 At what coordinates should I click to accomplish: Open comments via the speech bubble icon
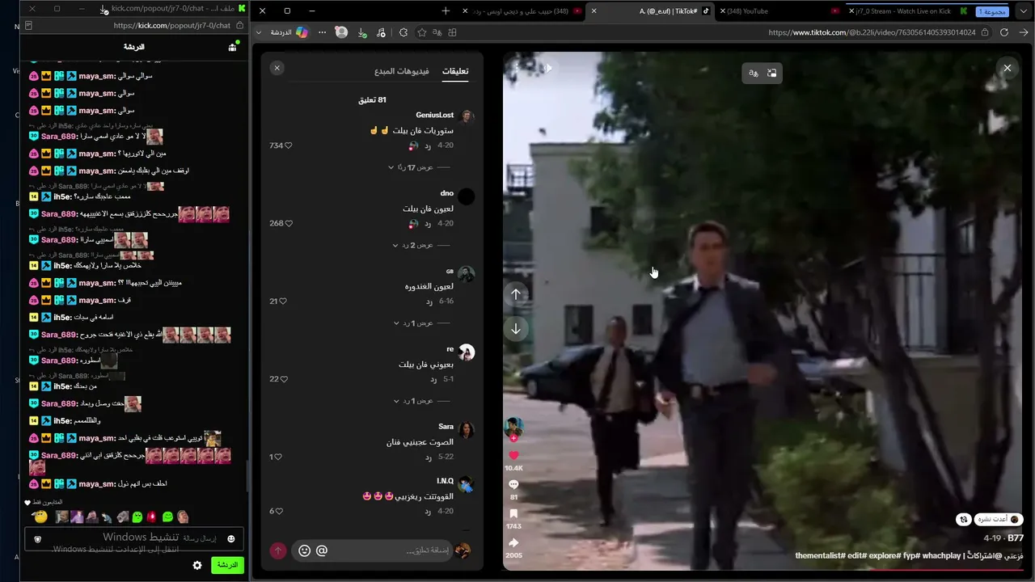click(x=513, y=484)
